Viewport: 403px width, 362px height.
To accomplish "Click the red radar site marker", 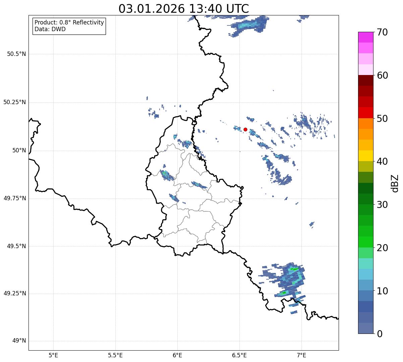I will pos(245,129).
